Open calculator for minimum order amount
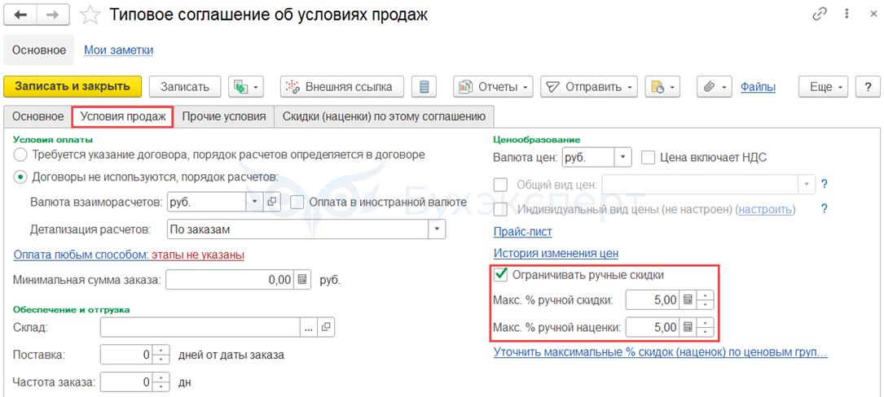 pos(302,280)
